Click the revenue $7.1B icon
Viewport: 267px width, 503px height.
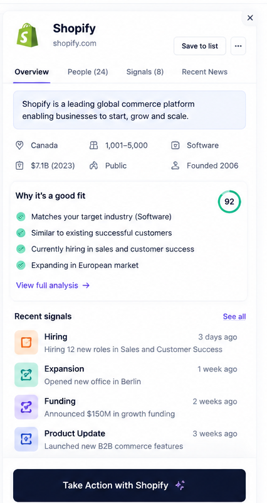coord(19,165)
